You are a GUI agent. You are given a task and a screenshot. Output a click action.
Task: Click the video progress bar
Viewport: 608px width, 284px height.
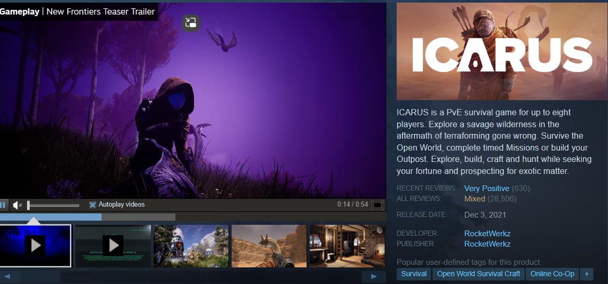(x=87, y=217)
